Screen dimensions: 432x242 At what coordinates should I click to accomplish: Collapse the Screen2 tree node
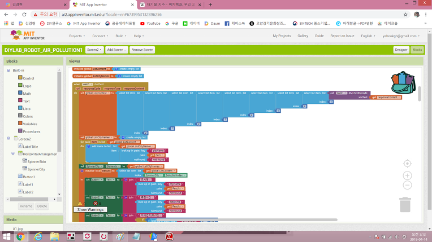tap(8, 138)
